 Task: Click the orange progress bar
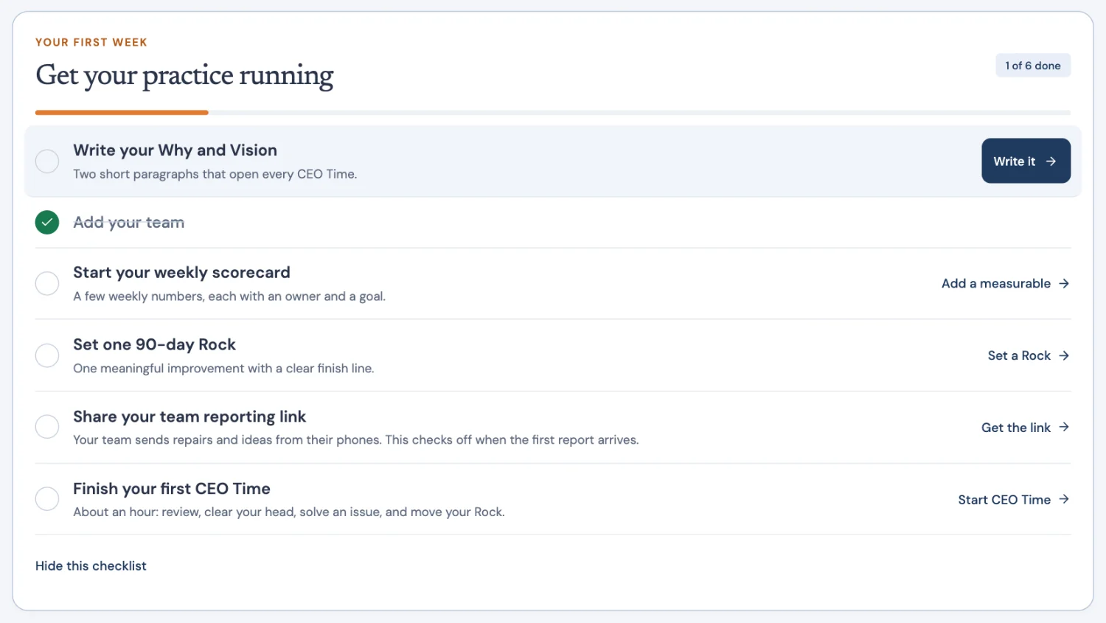[122, 113]
